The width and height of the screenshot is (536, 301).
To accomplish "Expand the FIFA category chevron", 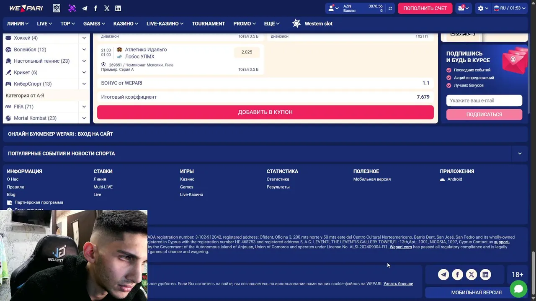I will (x=84, y=107).
